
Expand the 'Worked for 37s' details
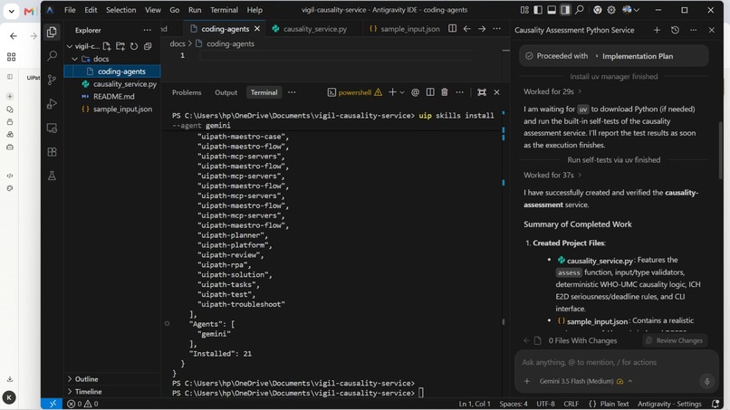pos(552,175)
